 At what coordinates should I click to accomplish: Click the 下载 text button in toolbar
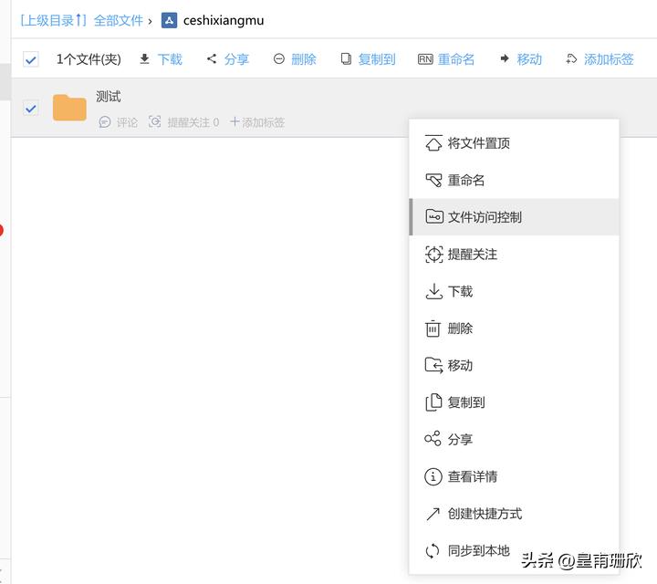[170, 59]
